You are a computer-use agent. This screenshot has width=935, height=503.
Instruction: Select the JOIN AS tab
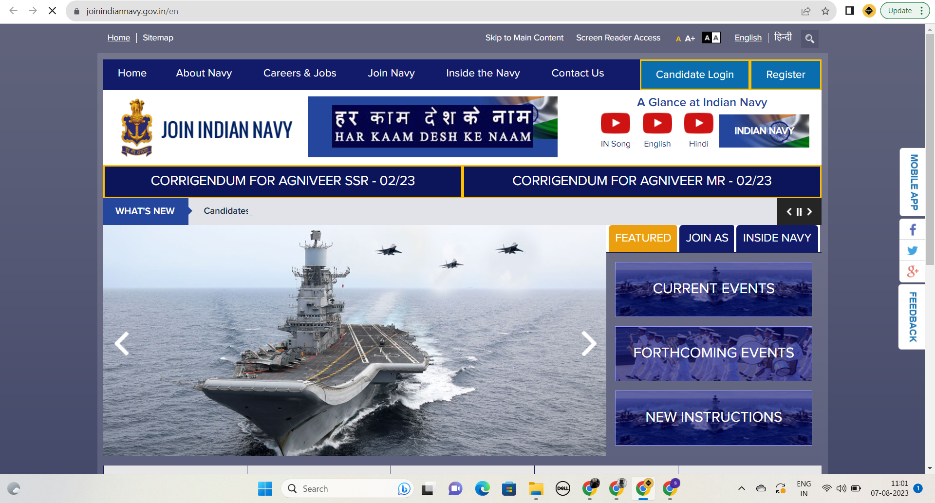coord(707,238)
